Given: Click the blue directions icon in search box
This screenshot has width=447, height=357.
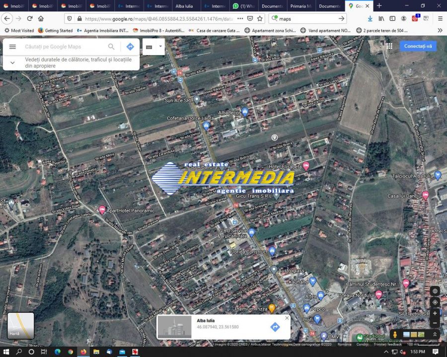Looking at the screenshot, I should tap(130, 47).
